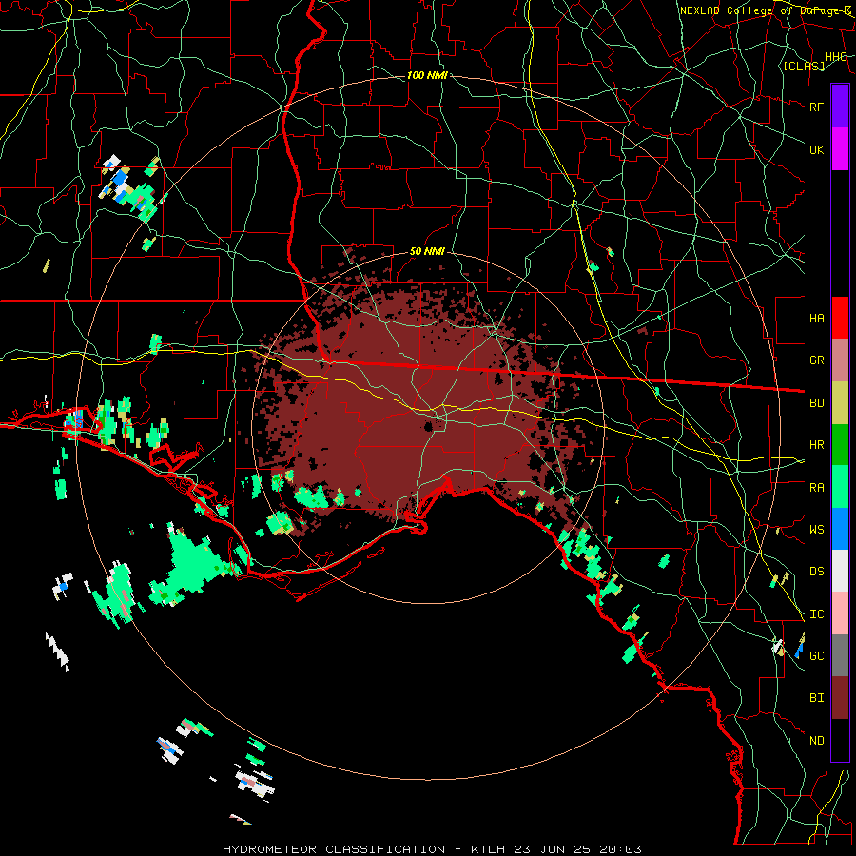Viewport: 856px width, 856px height.
Task: Click the BD legend label
Action: coord(817,403)
